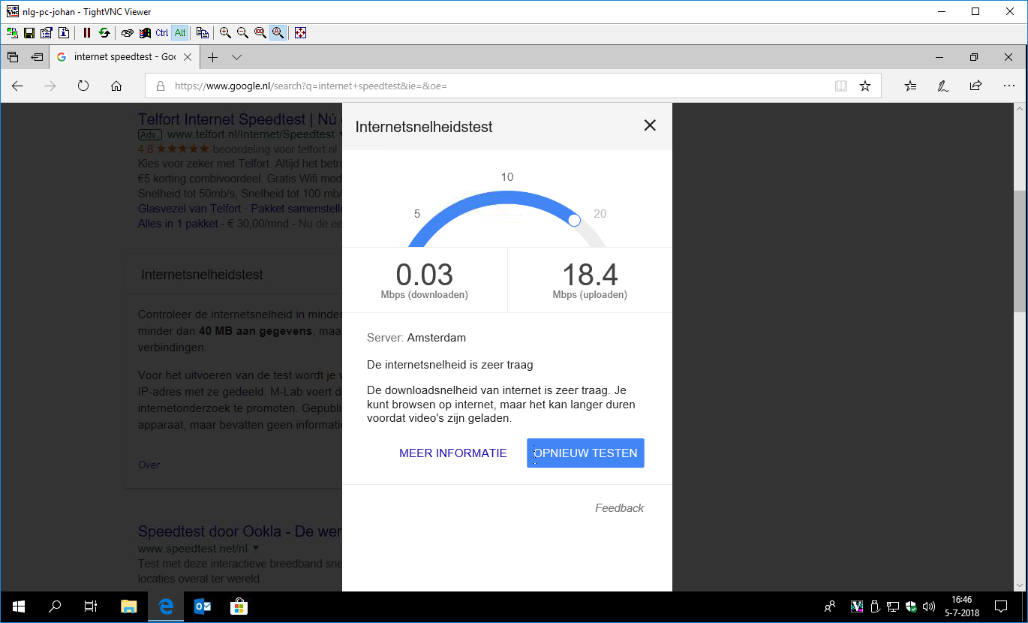Viewport: 1028px width, 623px height.
Task: Send Ctrl+Alt+Del to remote PC
Action: (128, 33)
